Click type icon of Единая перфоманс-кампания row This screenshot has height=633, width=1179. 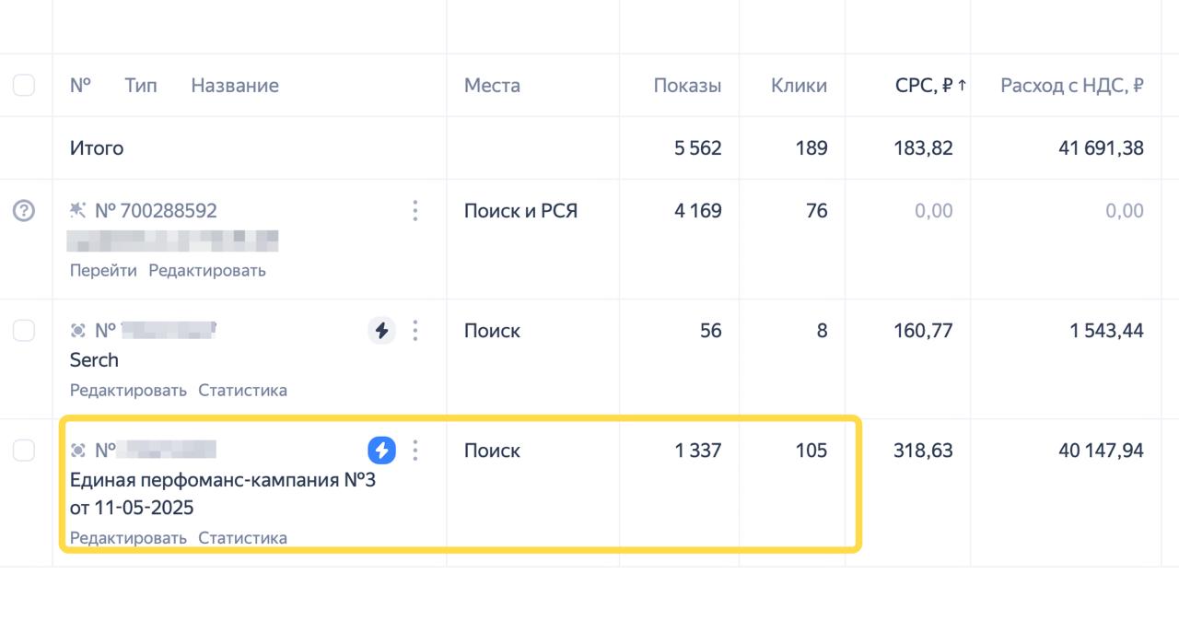click(x=78, y=451)
